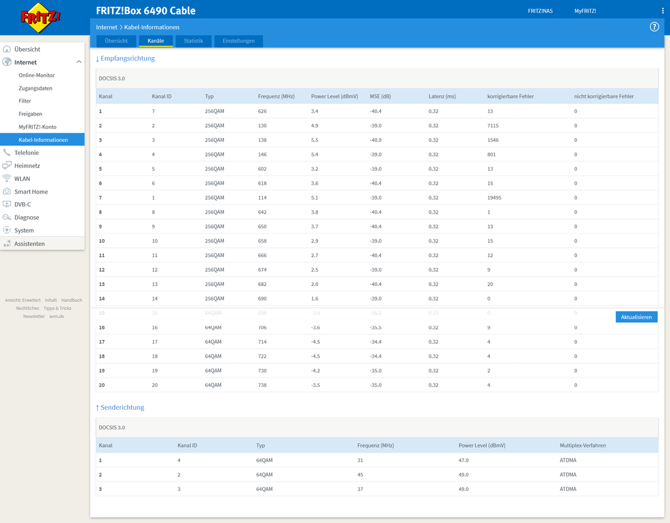This screenshot has width=670, height=523.
Task: Open the Handbuch footer link
Action: coord(72,300)
